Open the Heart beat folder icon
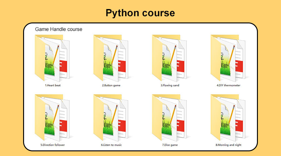Screen dimensions: 281x156 pyautogui.click(x=52, y=58)
